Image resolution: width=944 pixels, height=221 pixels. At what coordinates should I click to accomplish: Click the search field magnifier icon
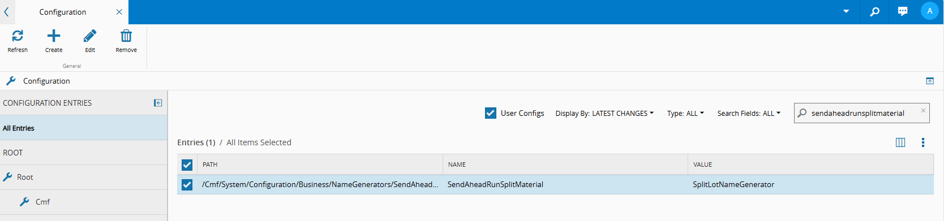click(x=802, y=113)
